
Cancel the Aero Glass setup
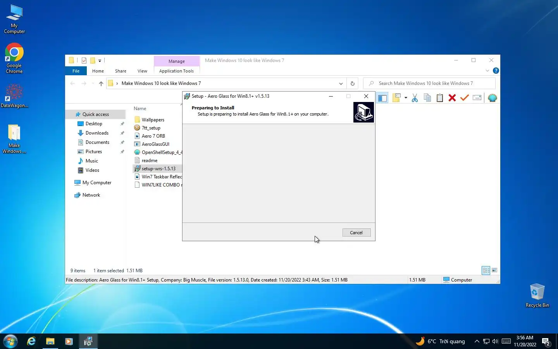pyautogui.click(x=356, y=233)
